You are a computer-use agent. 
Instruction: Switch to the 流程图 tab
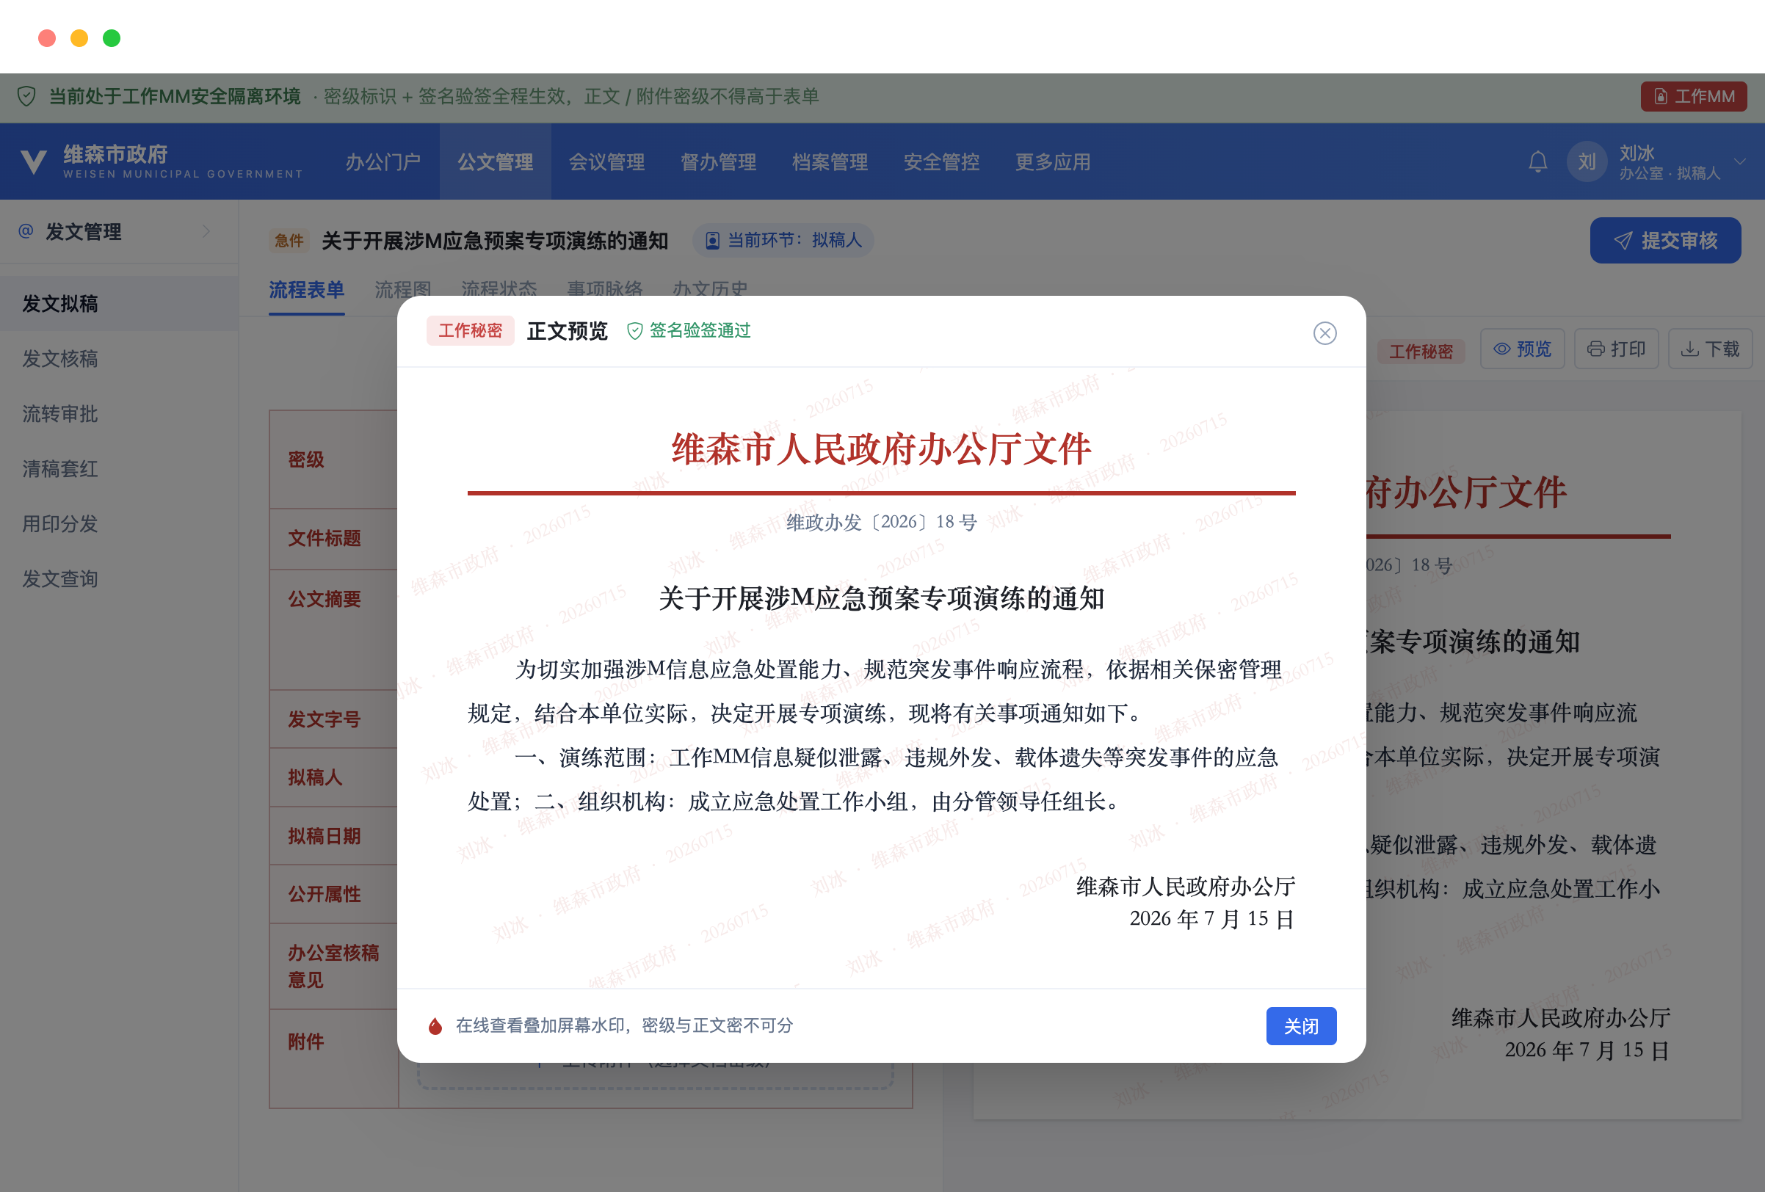pos(402,290)
